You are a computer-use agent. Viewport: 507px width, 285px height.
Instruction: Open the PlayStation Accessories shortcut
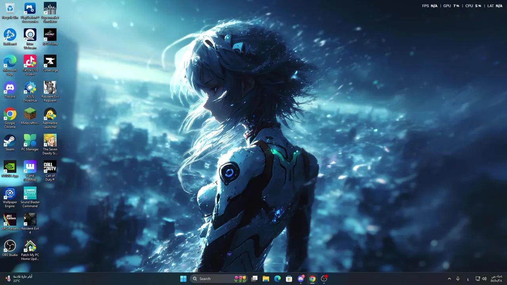(x=30, y=13)
